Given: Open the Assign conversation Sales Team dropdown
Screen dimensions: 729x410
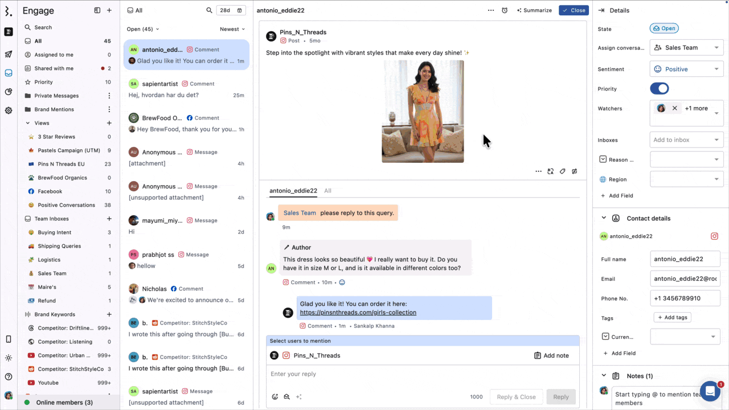Looking at the screenshot, I should click(686, 48).
